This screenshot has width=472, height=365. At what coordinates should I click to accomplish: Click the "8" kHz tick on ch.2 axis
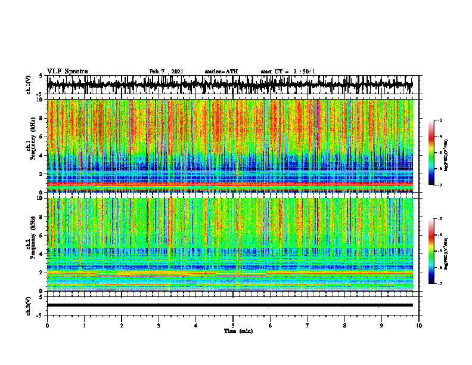point(42,217)
